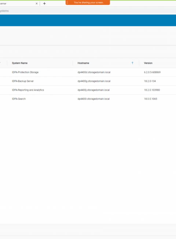Click version 6.2.0.5-608869
176x239 pixels.
tap(152, 72)
